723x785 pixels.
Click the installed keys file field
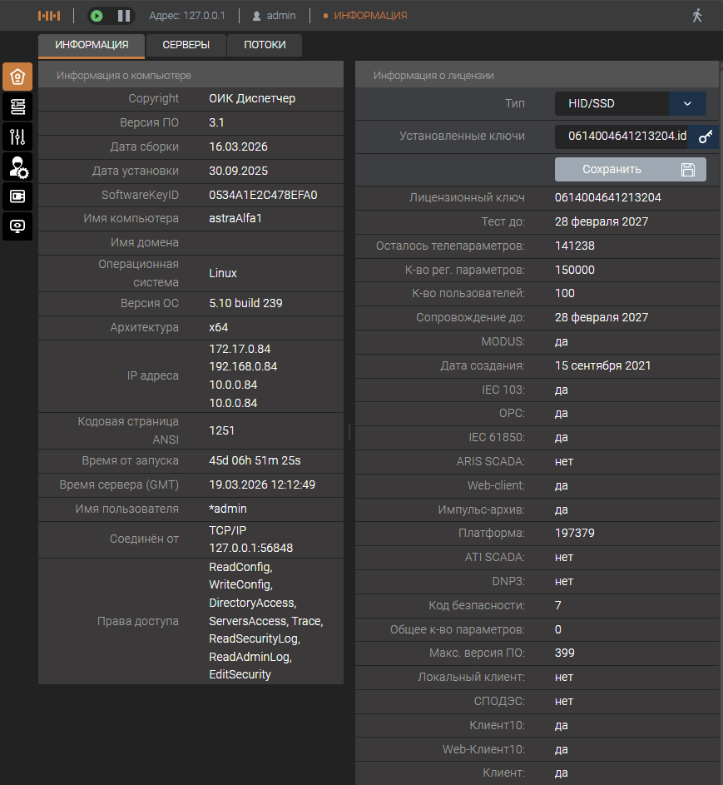(x=621, y=137)
